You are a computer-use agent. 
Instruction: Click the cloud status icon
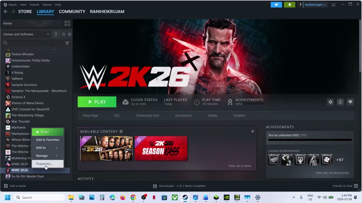click(x=125, y=102)
